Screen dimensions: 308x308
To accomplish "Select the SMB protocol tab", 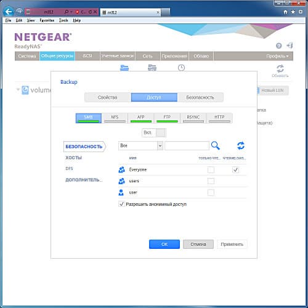I will pos(89,118).
